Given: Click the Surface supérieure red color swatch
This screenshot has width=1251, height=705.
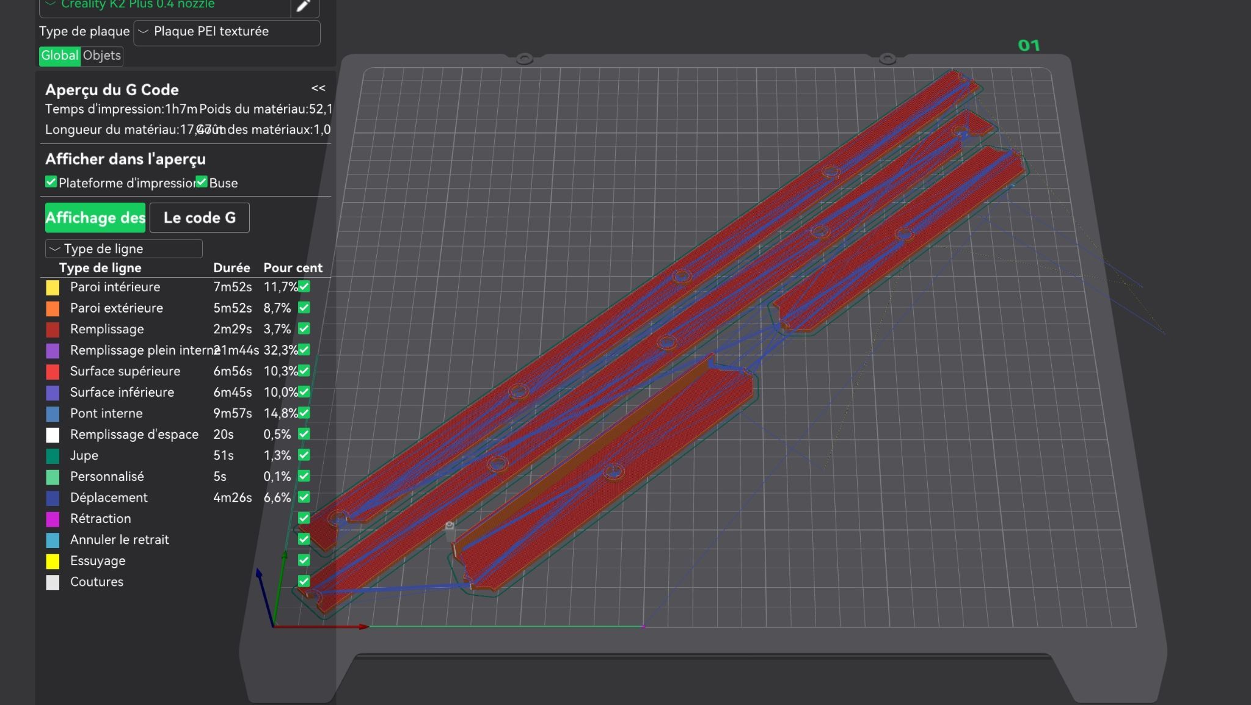Looking at the screenshot, I should [53, 372].
